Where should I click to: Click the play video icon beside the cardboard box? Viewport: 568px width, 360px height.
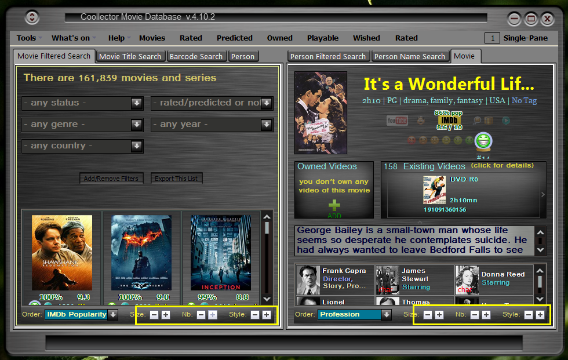pos(505,120)
